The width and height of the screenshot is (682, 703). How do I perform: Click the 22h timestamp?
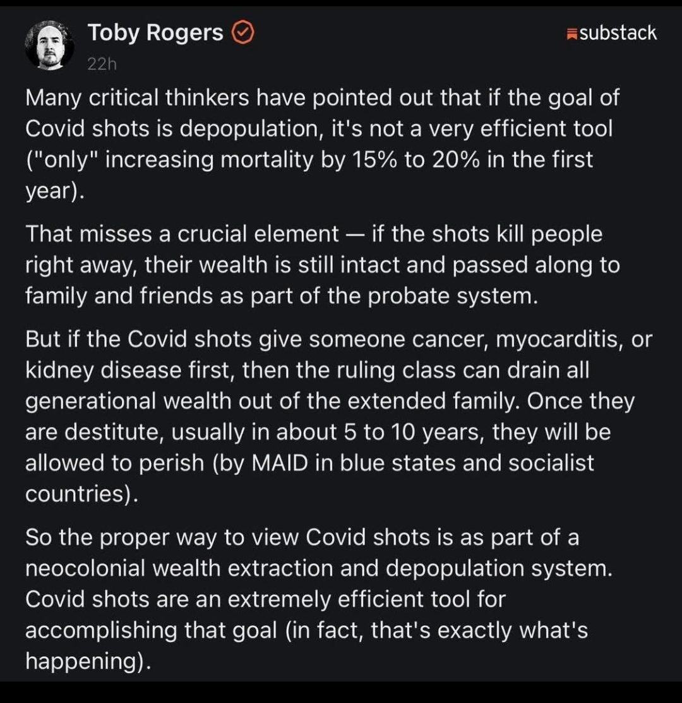pos(102,63)
